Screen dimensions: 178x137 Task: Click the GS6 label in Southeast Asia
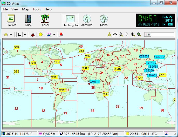tap(140, 78)
